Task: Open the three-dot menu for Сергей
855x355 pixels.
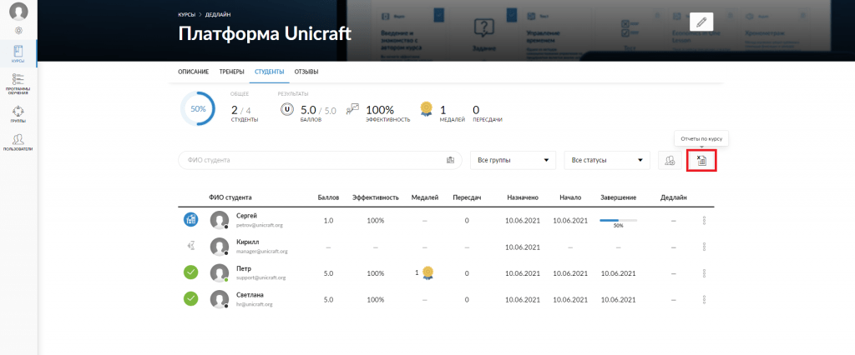Action: pyautogui.click(x=704, y=221)
